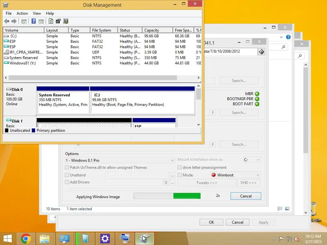327x245 pixels.
Task: Select the System Reserved partition on Disk 0
Action: (63, 100)
